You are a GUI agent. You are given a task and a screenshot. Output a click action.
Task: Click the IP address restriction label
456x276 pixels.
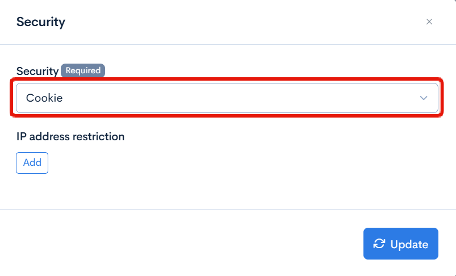pyautogui.click(x=70, y=136)
